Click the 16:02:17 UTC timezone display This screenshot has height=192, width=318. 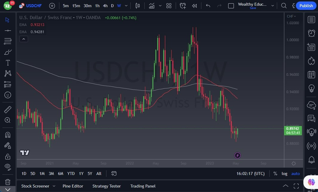(x=251, y=173)
